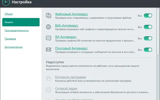Click description 'Проверка всех открываемых, сохраняемых'
The width and height of the screenshot is (160, 100).
pyautogui.click(x=93, y=18)
